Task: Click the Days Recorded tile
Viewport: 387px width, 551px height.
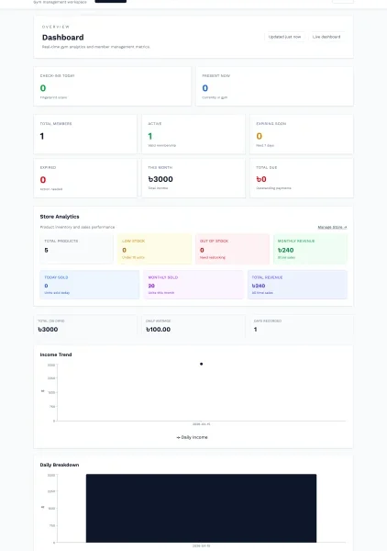Action: pos(302,326)
